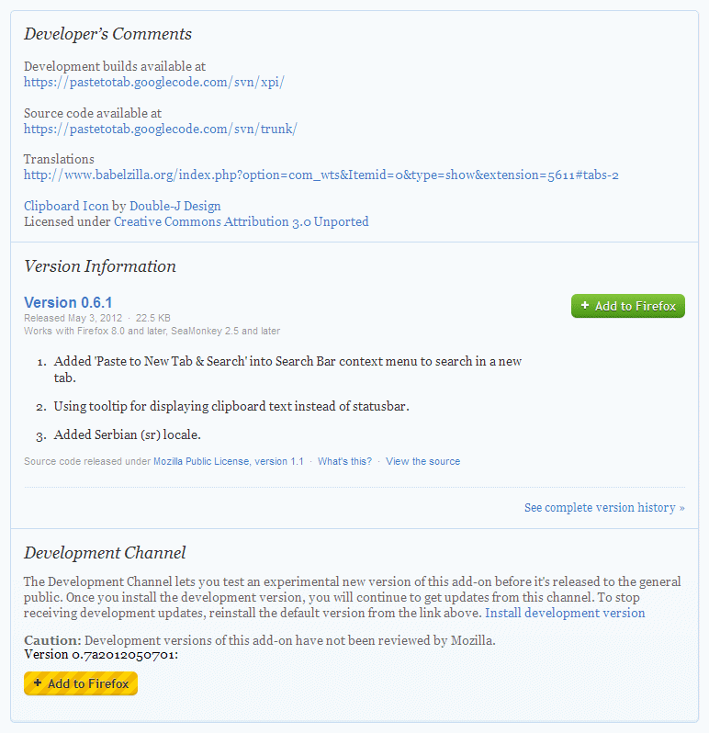The image size is (709, 733).
Task: Click the Developer's Comments heading
Action: (x=108, y=34)
